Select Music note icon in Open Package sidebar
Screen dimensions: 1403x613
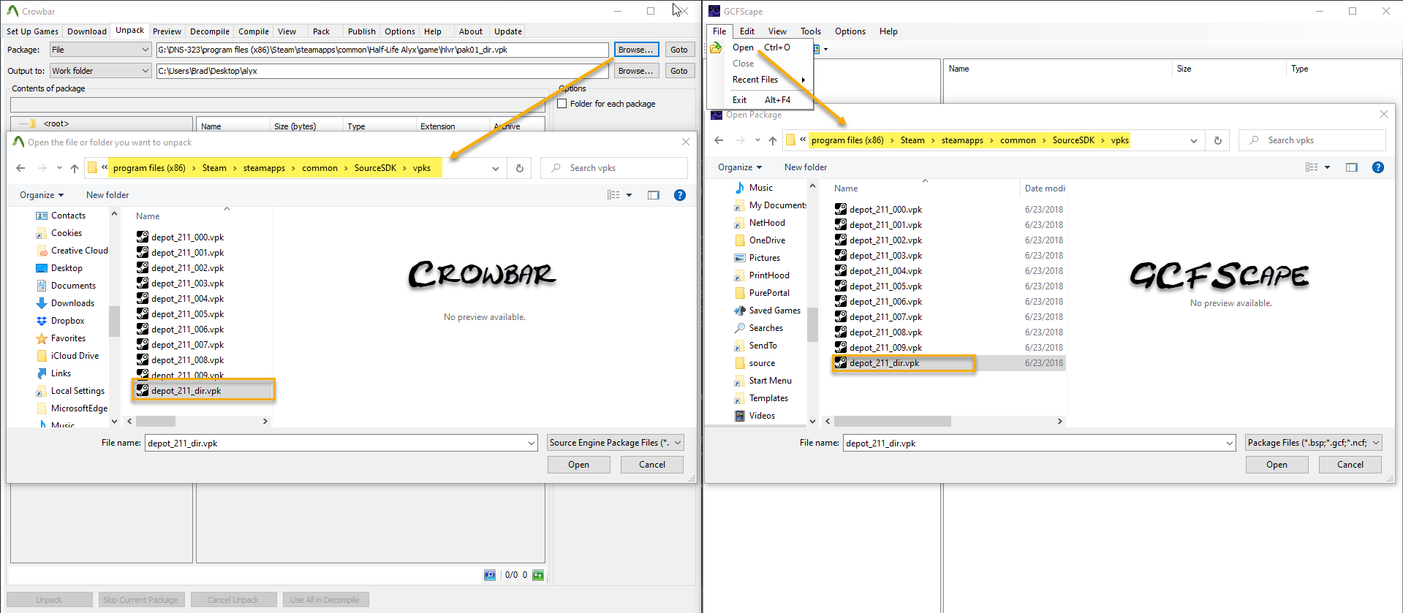(x=740, y=188)
